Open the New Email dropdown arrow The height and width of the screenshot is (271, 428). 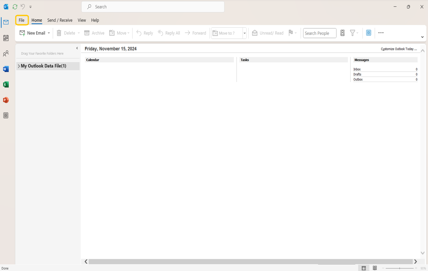coord(49,33)
